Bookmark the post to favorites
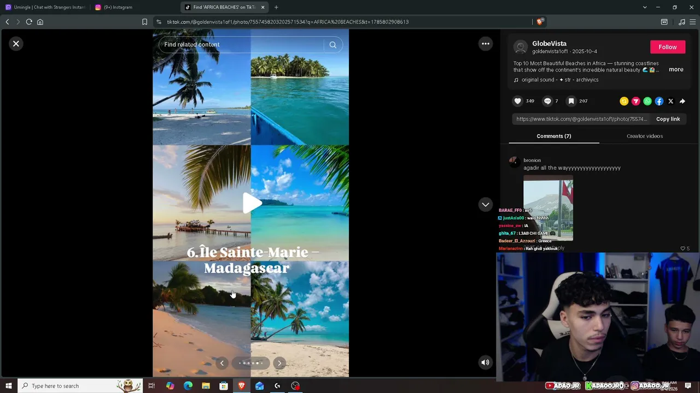 (571, 101)
